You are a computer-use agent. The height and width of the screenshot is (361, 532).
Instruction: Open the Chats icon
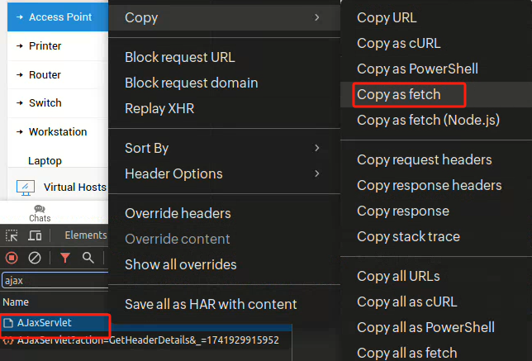[x=40, y=213]
